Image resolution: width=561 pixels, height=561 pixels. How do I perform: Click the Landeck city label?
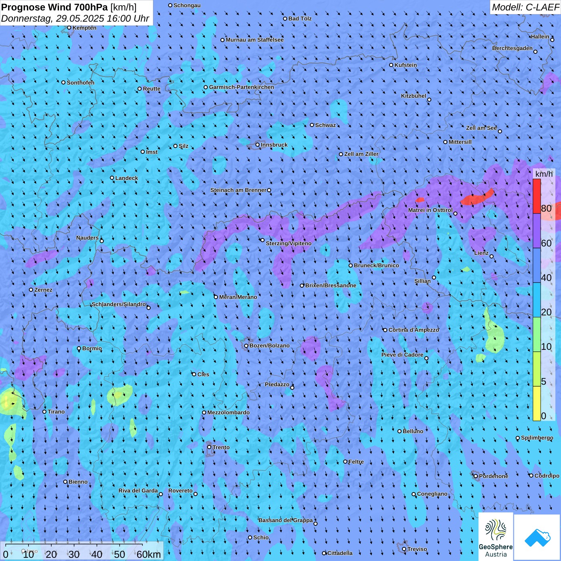127,178
